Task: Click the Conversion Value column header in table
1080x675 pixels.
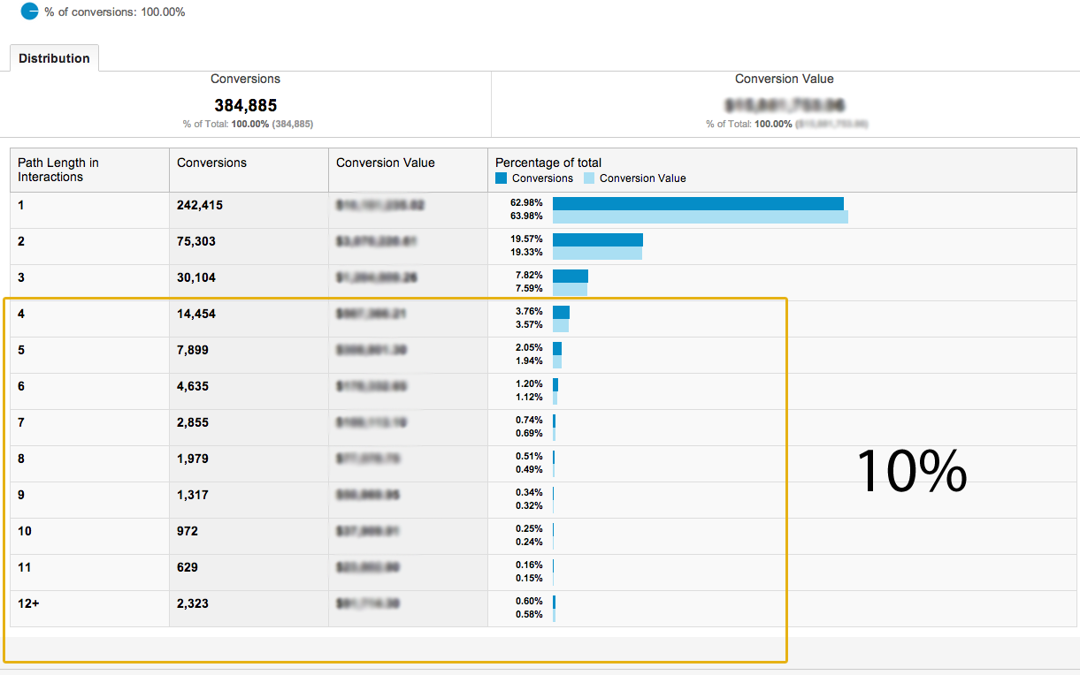Action: (386, 163)
